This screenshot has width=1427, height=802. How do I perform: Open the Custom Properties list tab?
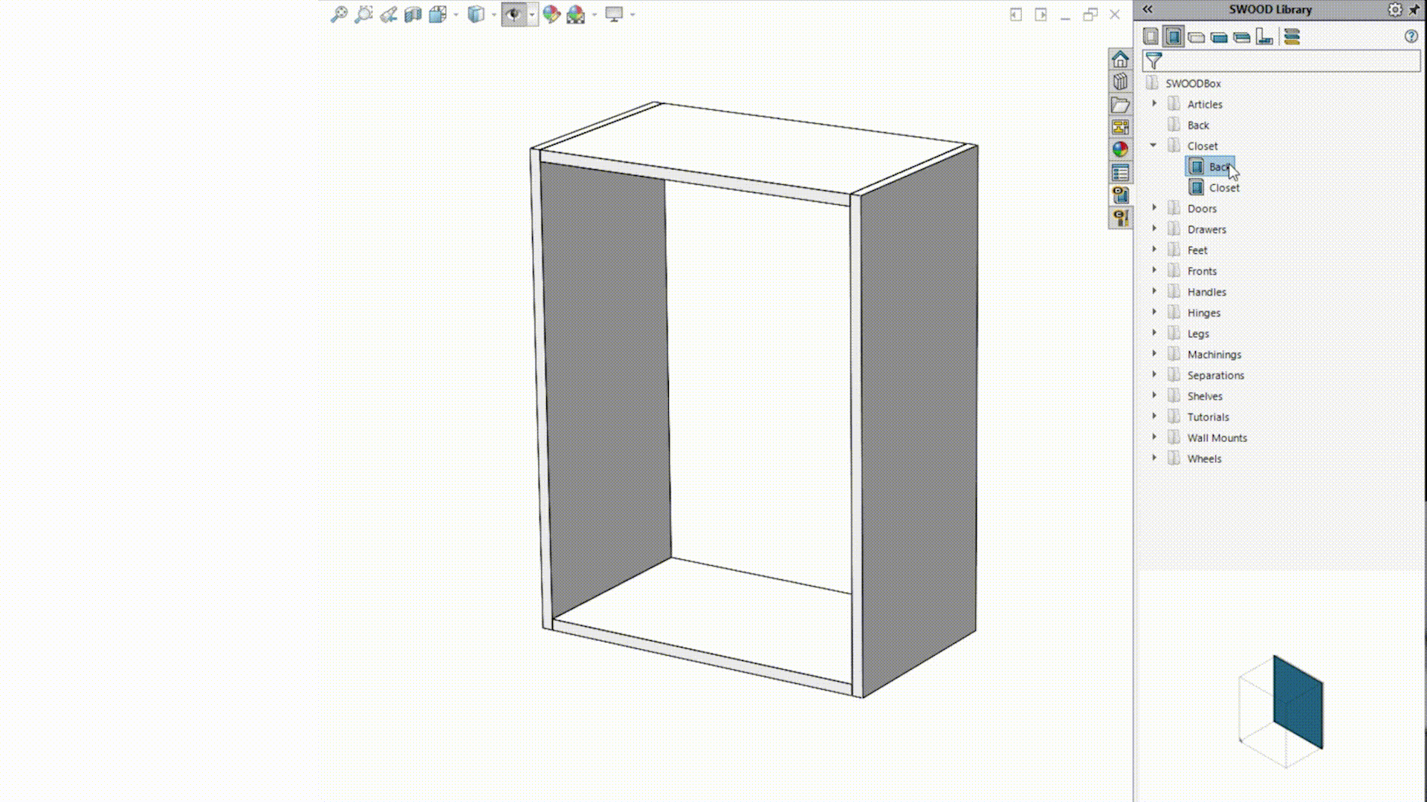coord(1120,172)
